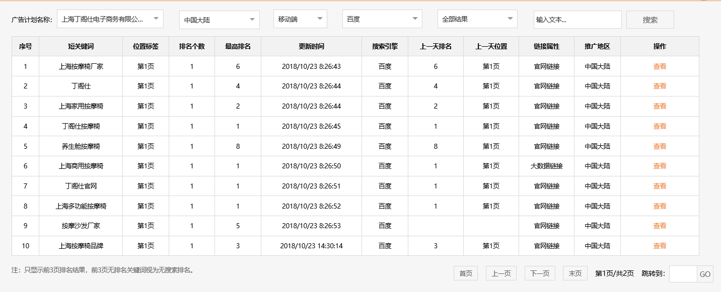Click the 下一页 next page button
The height and width of the screenshot is (292, 721).
[539, 273]
